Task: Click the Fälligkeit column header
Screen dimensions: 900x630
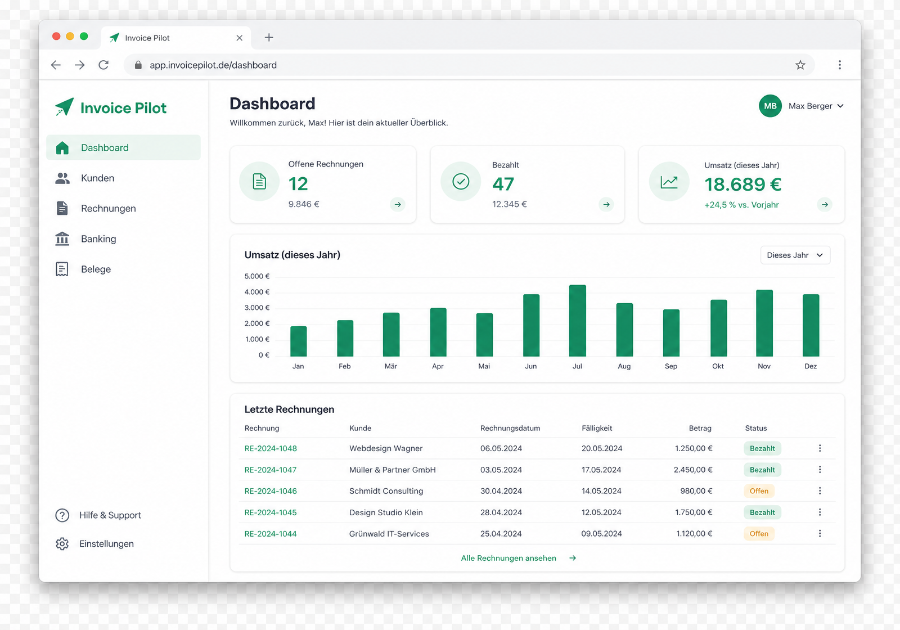Action: click(597, 428)
